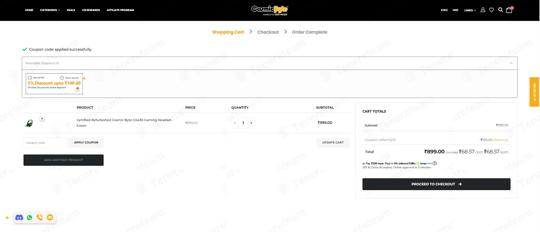Click Update Cart button
Image resolution: width=540 pixels, height=232 pixels.
click(x=333, y=143)
